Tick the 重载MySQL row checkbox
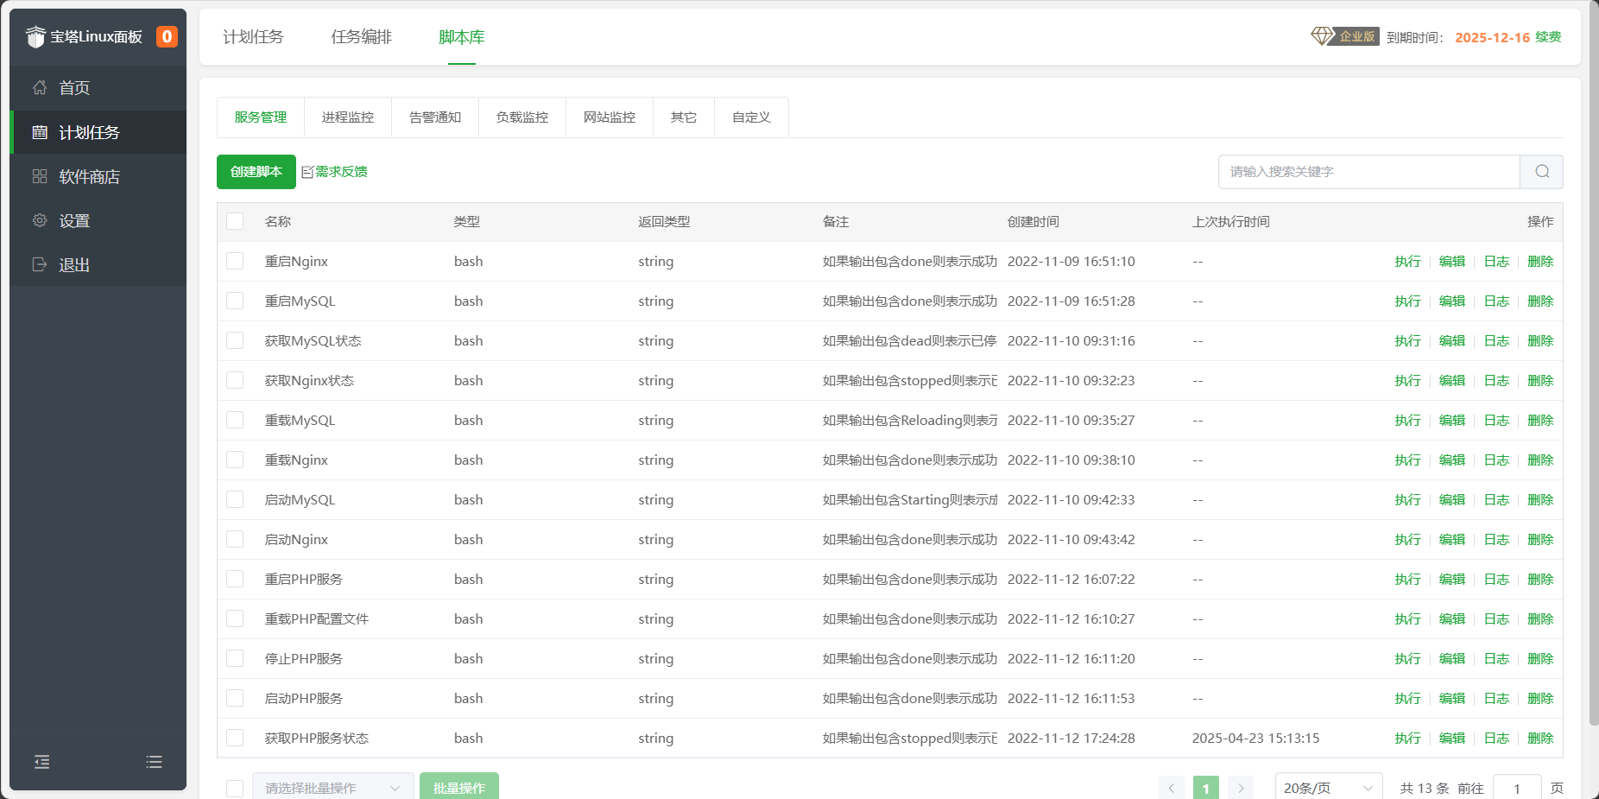Viewport: 1599px width, 799px height. coord(235,420)
